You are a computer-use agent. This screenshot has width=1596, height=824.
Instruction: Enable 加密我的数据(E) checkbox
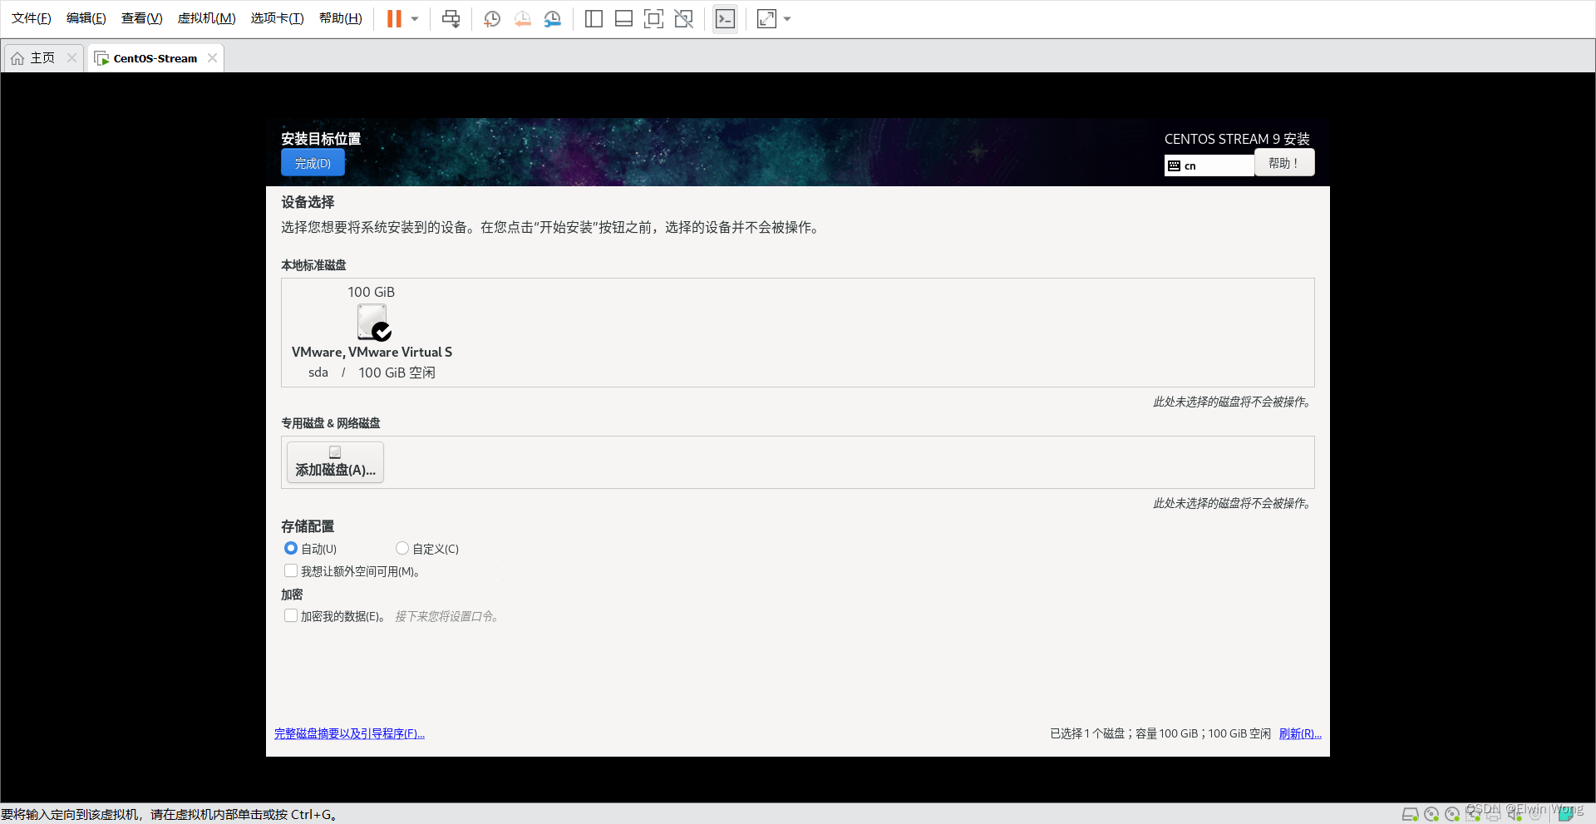click(x=291, y=615)
